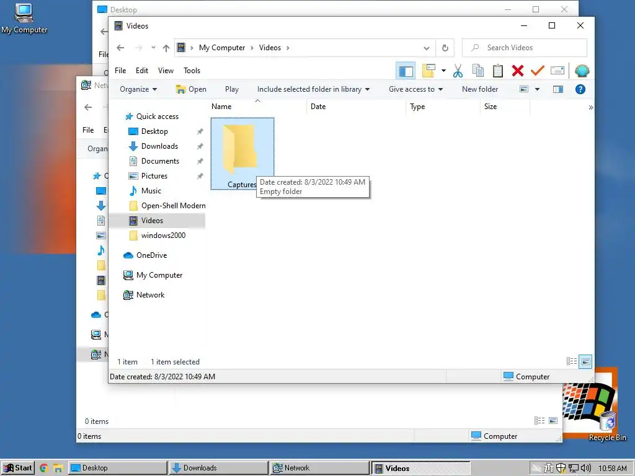
Task: Toggle the navigation pane toolbar icon
Action: point(406,71)
